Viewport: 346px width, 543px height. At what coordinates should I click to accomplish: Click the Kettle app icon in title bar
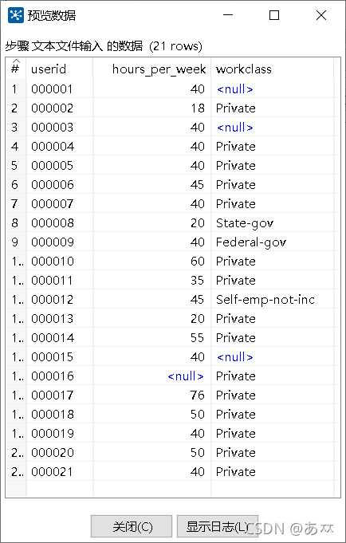coord(16,15)
